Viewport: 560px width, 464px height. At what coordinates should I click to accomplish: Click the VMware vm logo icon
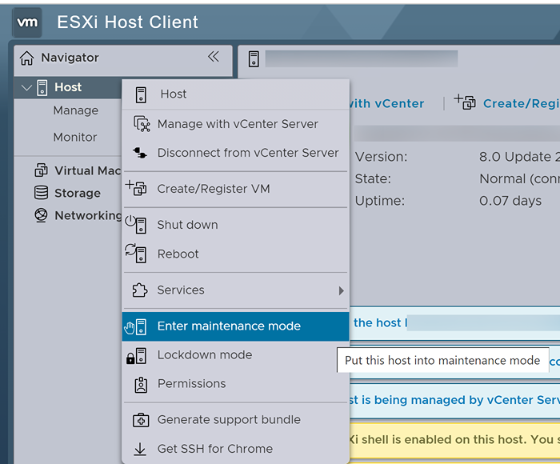click(x=27, y=22)
